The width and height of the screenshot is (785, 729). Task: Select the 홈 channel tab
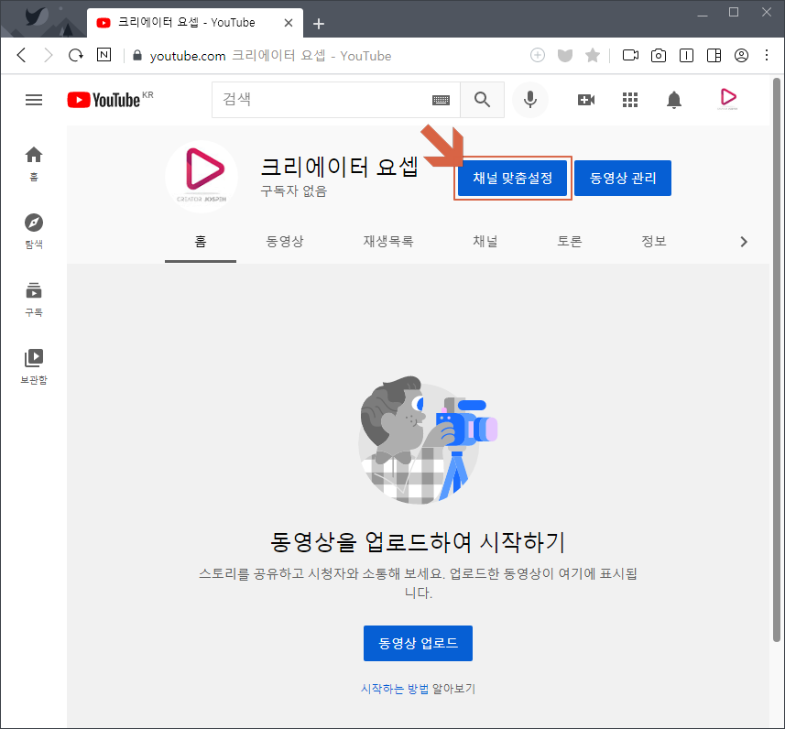[x=201, y=242]
